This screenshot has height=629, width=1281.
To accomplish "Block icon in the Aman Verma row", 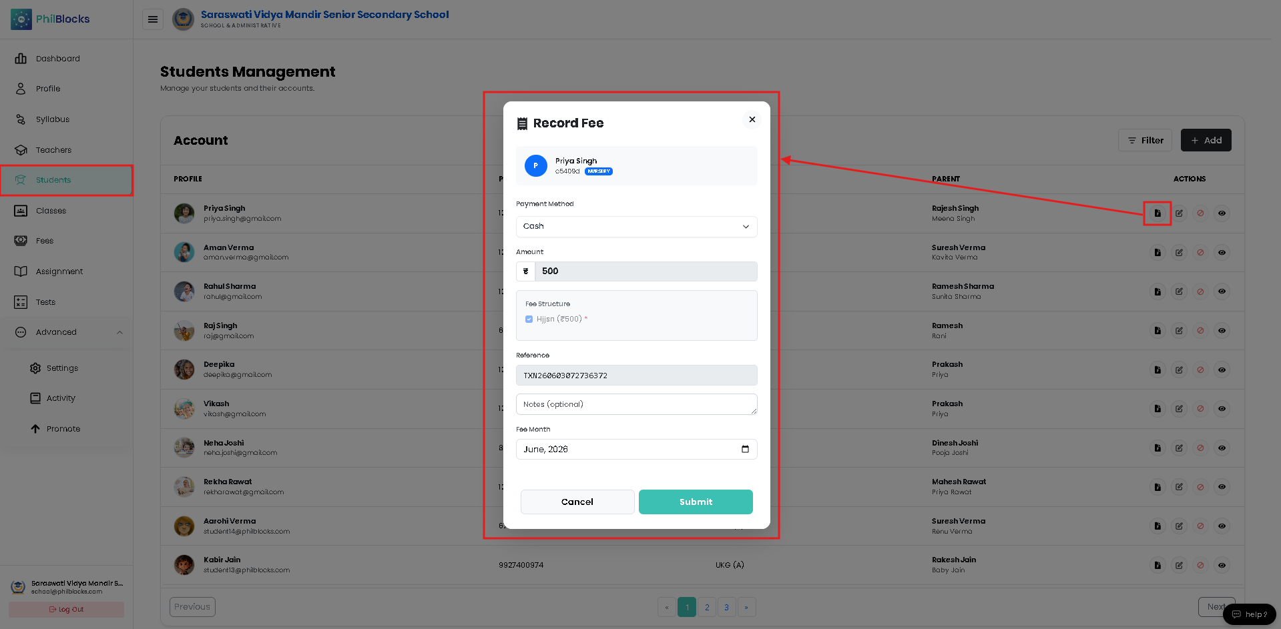I will [x=1200, y=253].
